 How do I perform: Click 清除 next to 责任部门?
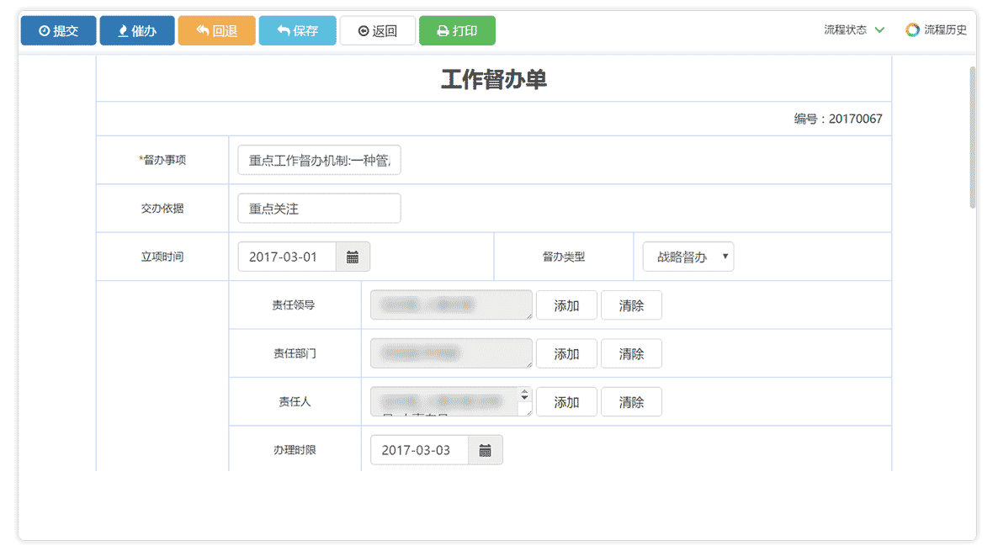631,353
